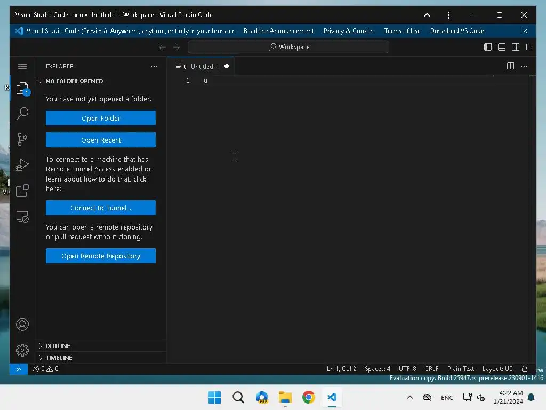
Task: Change indentation via Spaces: 4
Action: pyautogui.click(x=378, y=369)
